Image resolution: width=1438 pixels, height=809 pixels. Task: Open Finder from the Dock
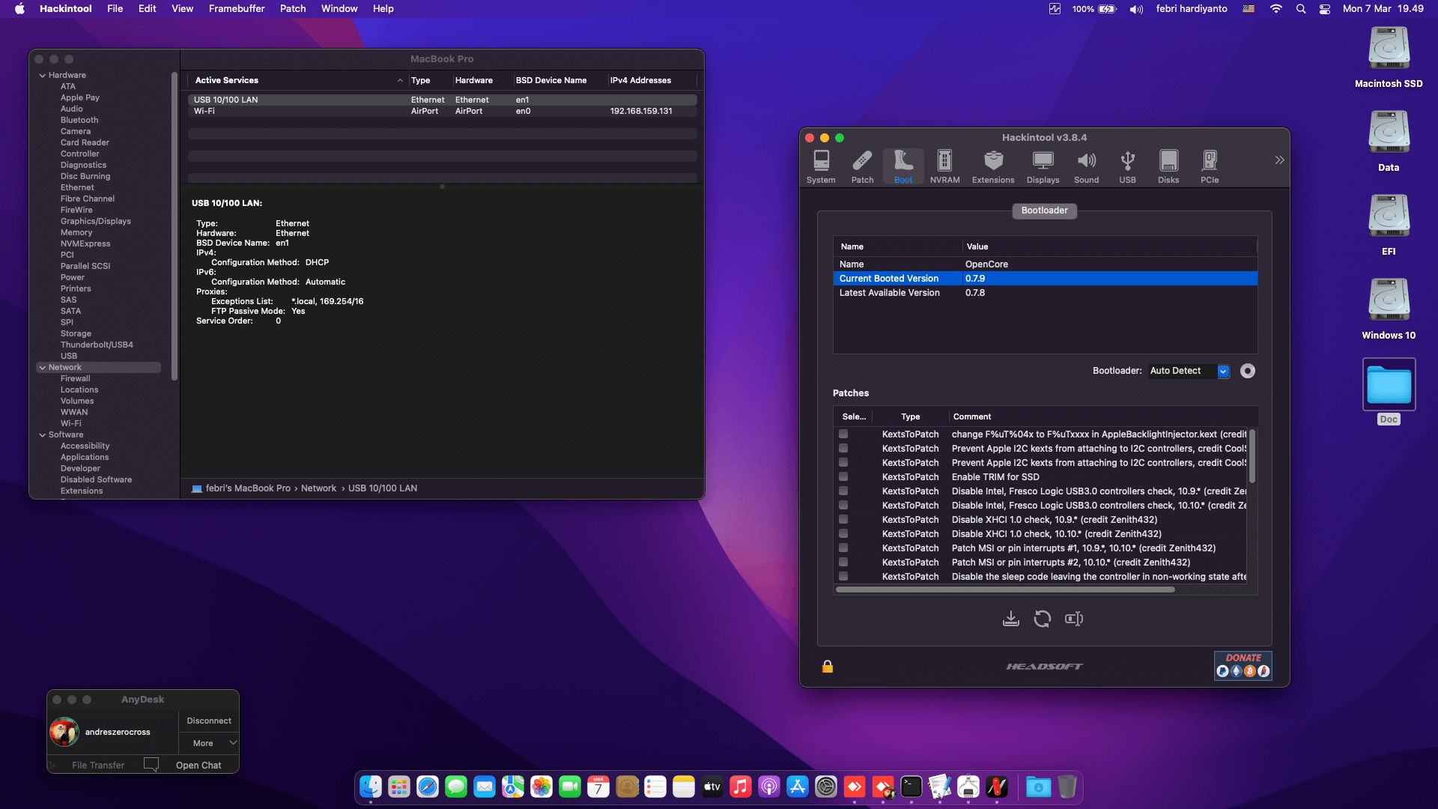coord(371,787)
